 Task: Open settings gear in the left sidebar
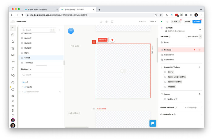click(13, 96)
